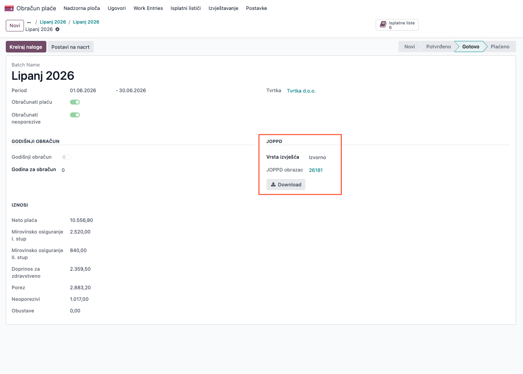523x374 pixels.
Task: Click the Postavi na nacrt button
Action: tap(70, 47)
